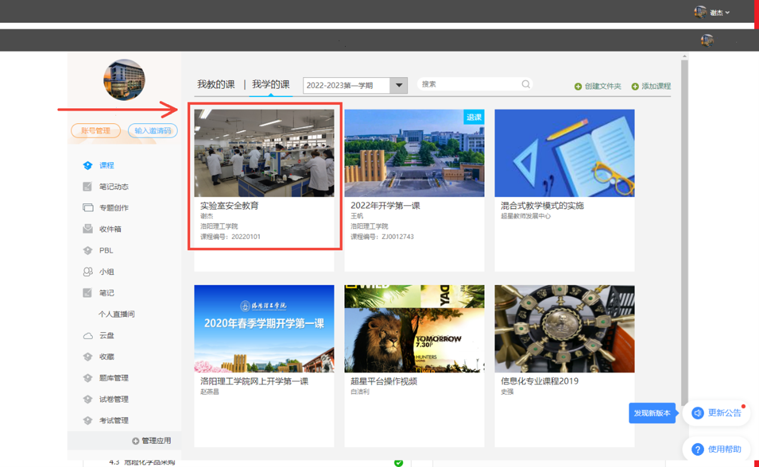Click the search magnifier icon
The width and height of the screenshot is (759, 467).
(526, 84)
